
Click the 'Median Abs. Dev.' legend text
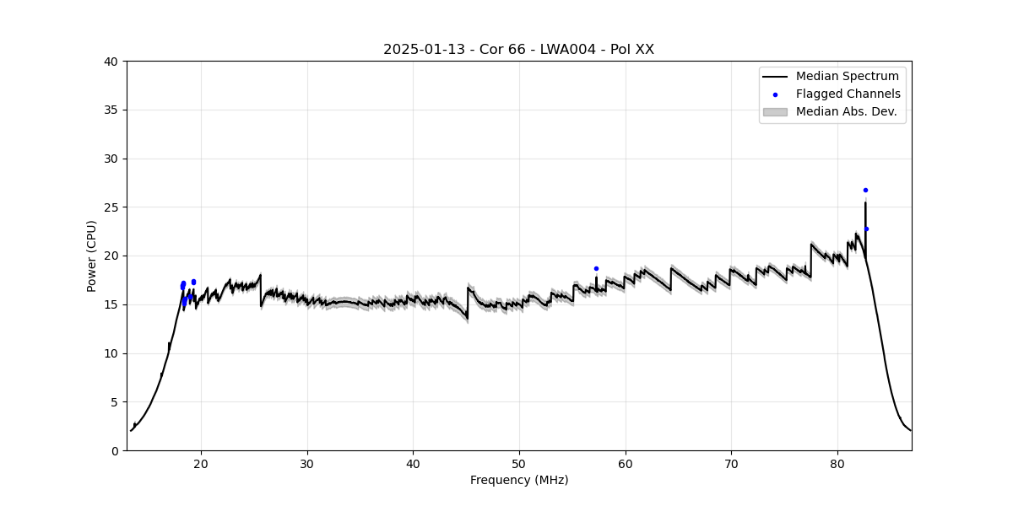click(x=846, y=112)
